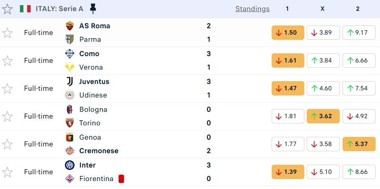Click the Hellas Verona logo
Screen dimensions: 380x189
70,67
